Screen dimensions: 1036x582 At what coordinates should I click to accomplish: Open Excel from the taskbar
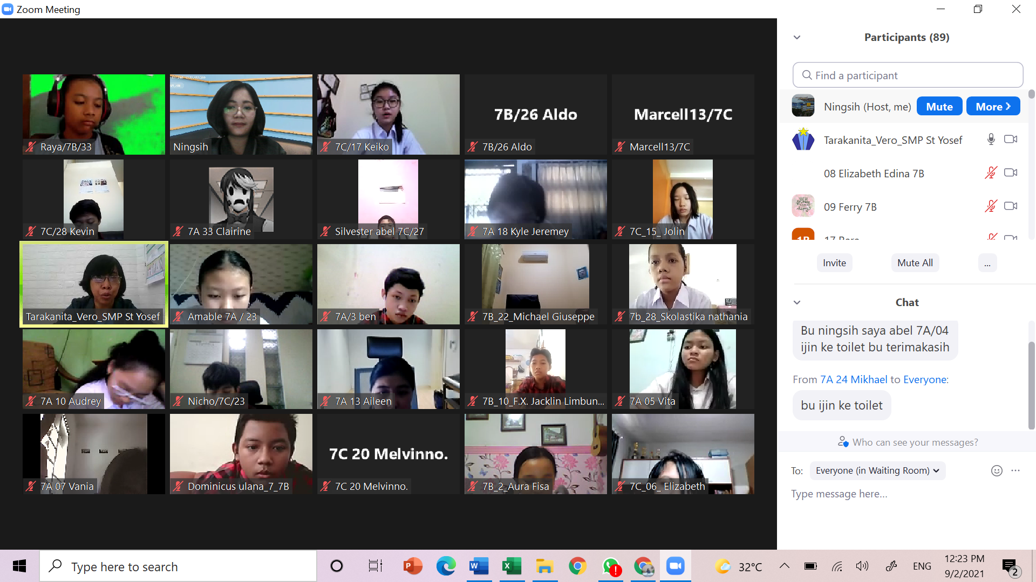click(512, 566)
